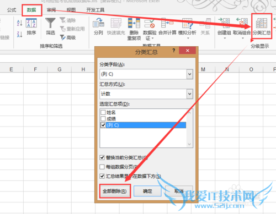Use 快速填充 flash fill
This screenshot has width=276, height=214.
[x=116, y=26]
